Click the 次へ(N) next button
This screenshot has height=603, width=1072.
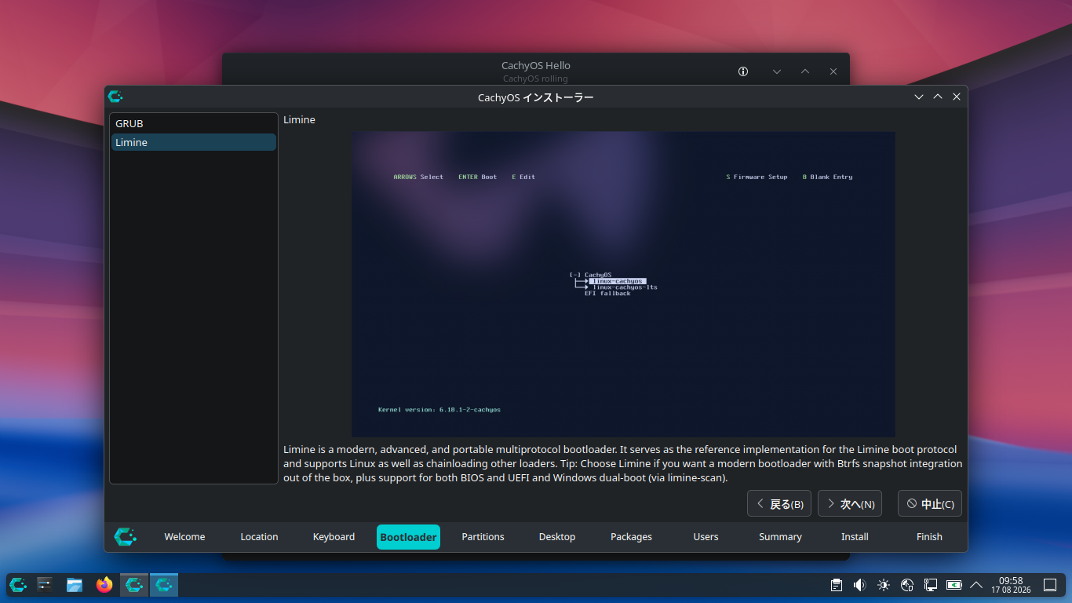[850, 504]
